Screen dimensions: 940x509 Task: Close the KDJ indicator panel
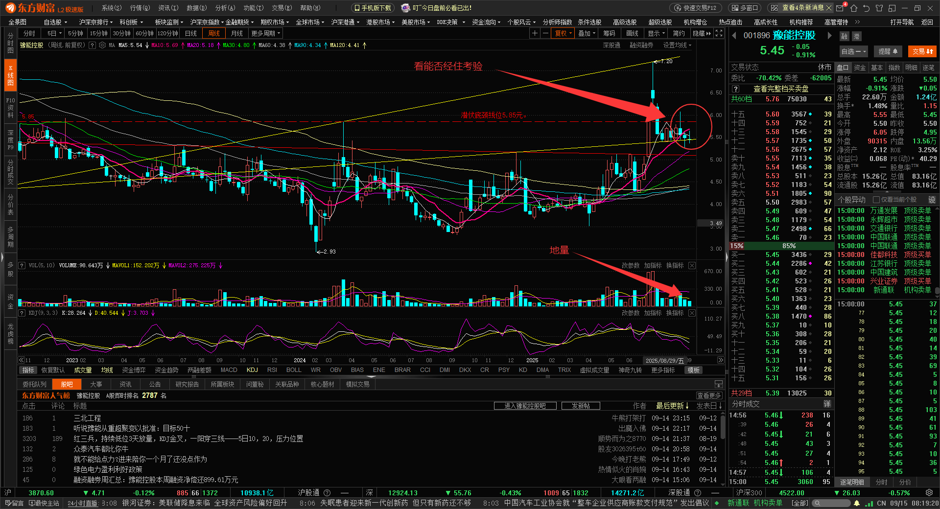(692, 313)
